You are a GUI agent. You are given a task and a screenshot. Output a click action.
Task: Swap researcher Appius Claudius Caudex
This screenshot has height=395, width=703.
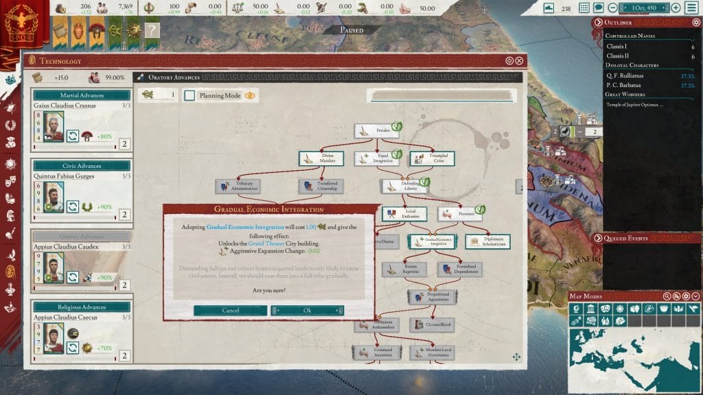coord(73,277)
